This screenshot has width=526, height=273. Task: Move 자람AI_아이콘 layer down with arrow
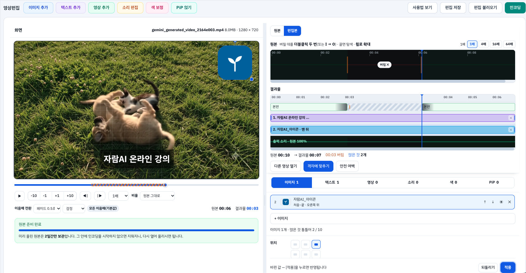tap(493, 202)
